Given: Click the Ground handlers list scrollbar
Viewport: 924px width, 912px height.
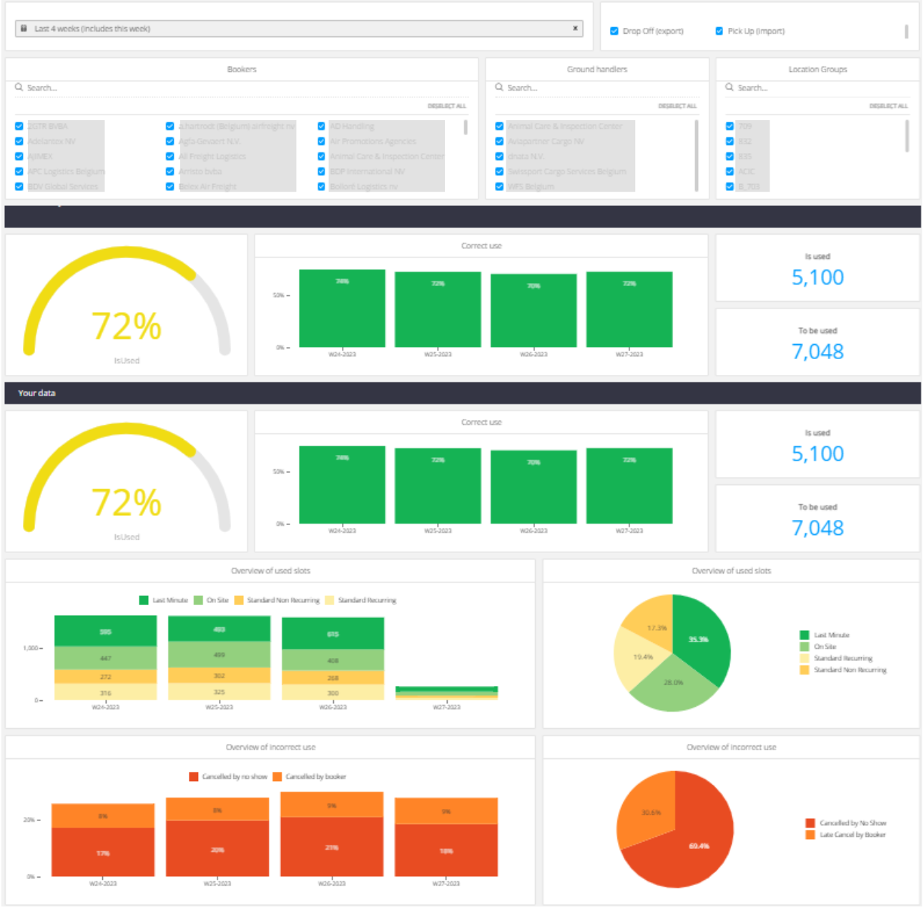Looking at the screenshot, I should (697, 156).
